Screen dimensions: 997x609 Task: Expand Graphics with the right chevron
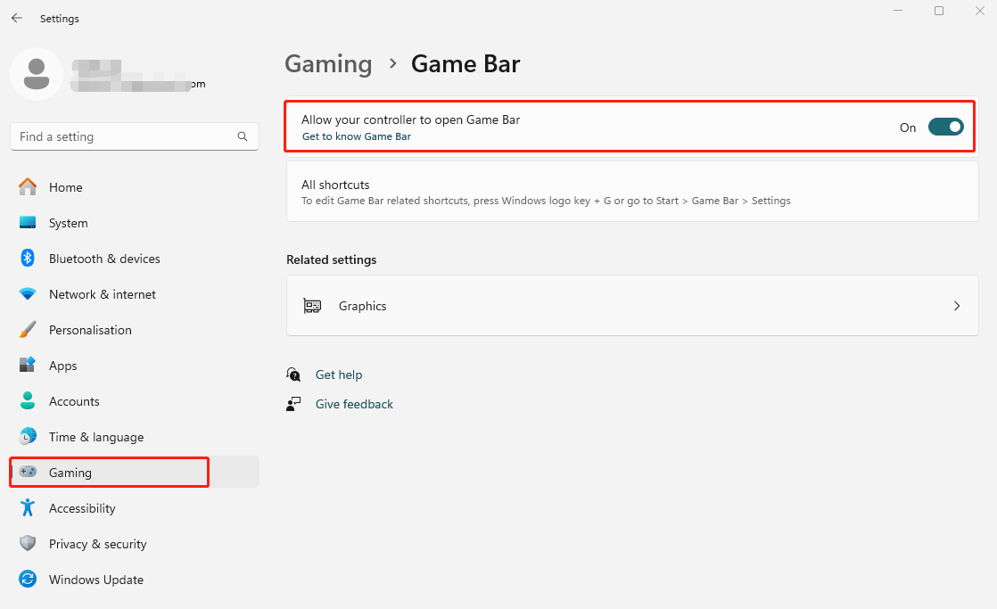[957, 306]
